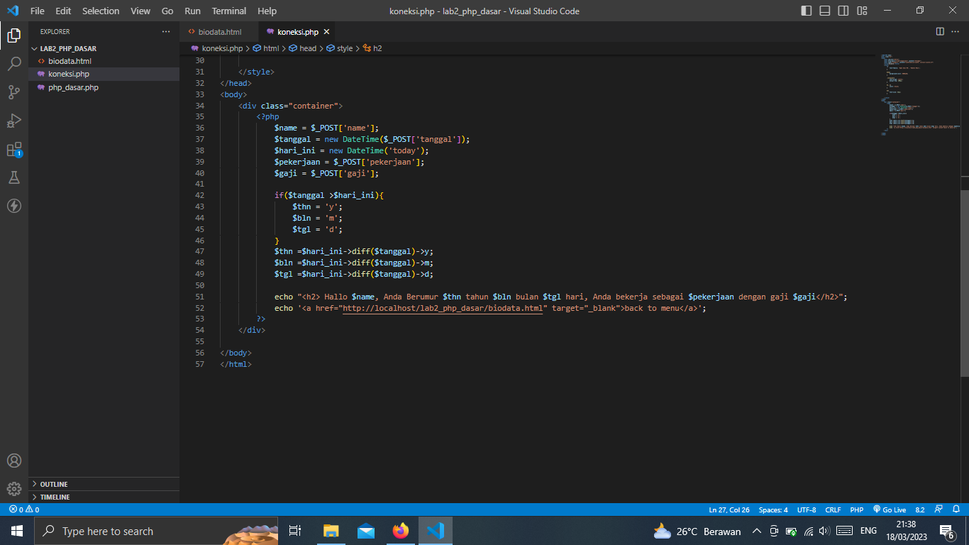Open the Extensions view icon
The width and height of the screenshot is (969, 545).
[14, 149]
